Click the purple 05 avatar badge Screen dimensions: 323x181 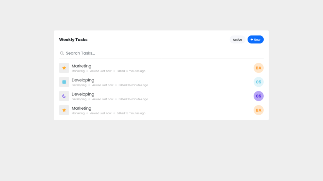[x=258, y=96]
